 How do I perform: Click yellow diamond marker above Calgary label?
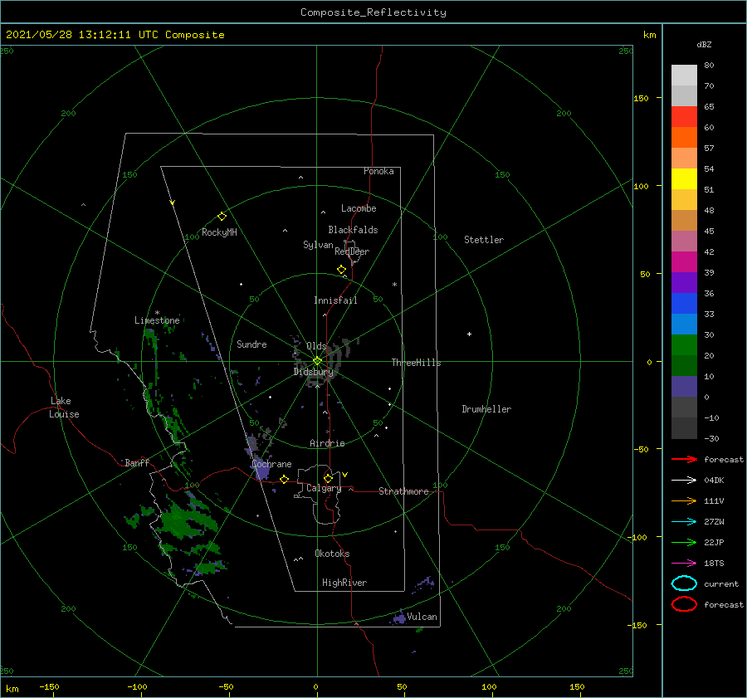pyautogui.click(x=328, y=478)
